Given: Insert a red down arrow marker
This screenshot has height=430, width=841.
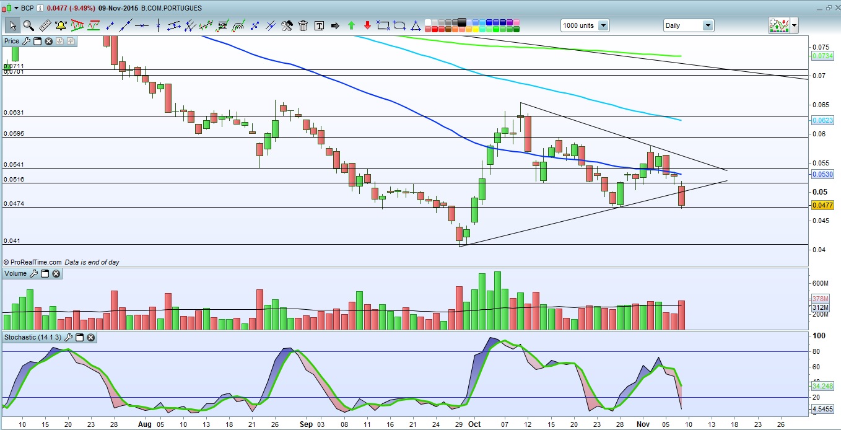Looking at the screenshot, I should [x=367, y=25].
